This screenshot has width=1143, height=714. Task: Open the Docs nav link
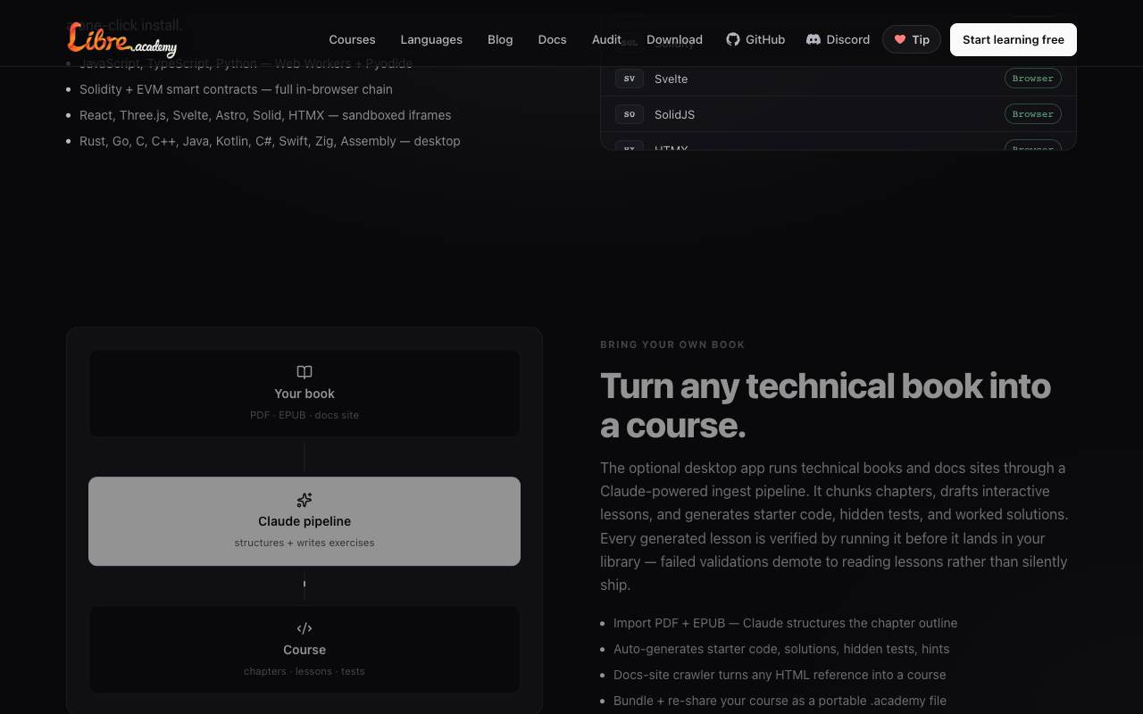[x=552, y=39]
